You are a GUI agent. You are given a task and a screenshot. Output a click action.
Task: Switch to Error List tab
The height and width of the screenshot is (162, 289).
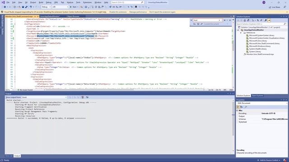9,156
